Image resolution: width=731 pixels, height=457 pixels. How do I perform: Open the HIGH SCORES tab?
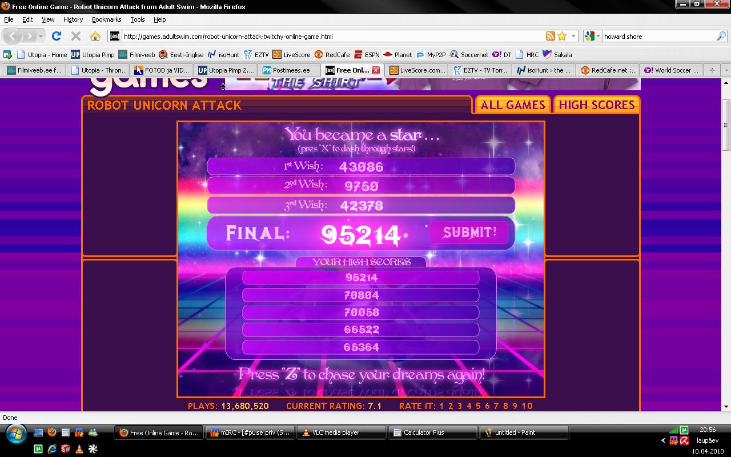[x=596, y=105]
